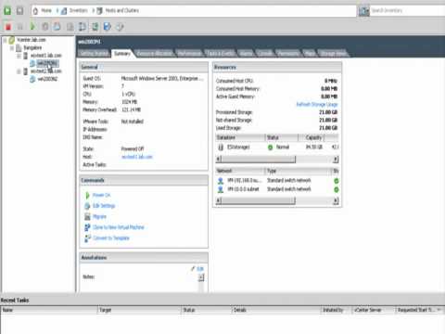Viewport: 445px width, 334px height.
Task: Click the grey Suspend toolbar icon
Action: click(x=20, y=27)
